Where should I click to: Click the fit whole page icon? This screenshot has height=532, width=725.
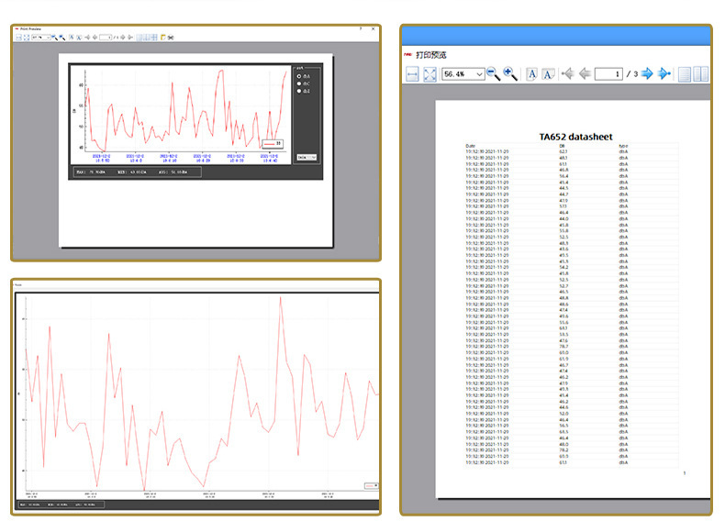coord(429,74)
